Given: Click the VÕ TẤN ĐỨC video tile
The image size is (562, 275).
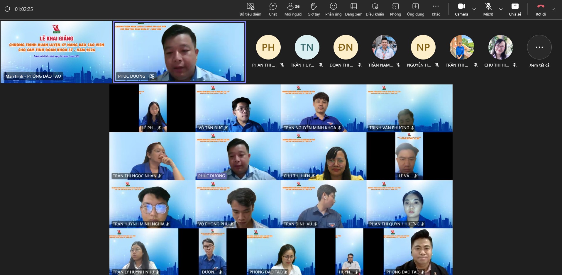Looking at the screenshot, I should point(238,108).
